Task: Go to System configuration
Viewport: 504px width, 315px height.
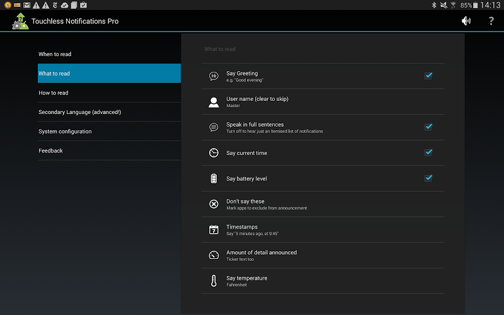Action: click(109, 132)
